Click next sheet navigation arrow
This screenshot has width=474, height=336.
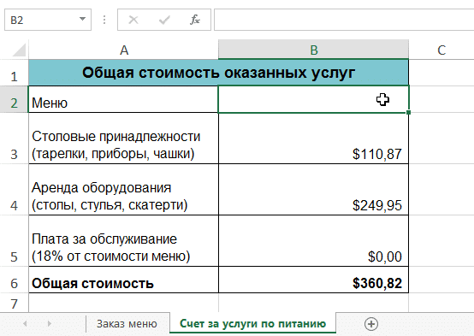(49, 324)
